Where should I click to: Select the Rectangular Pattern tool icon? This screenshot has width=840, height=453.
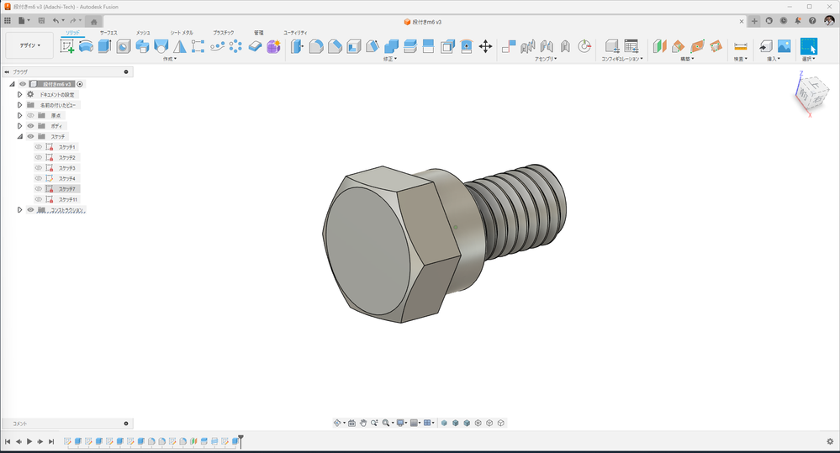pos(198,46)
